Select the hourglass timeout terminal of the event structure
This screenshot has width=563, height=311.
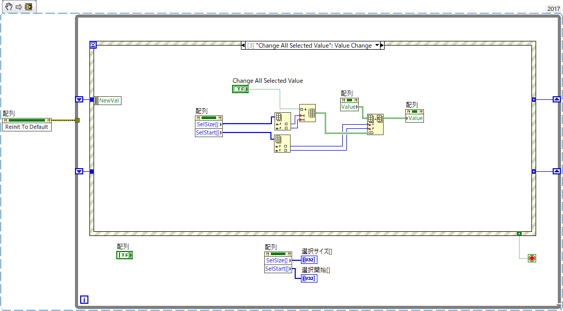tap(93, 45)
